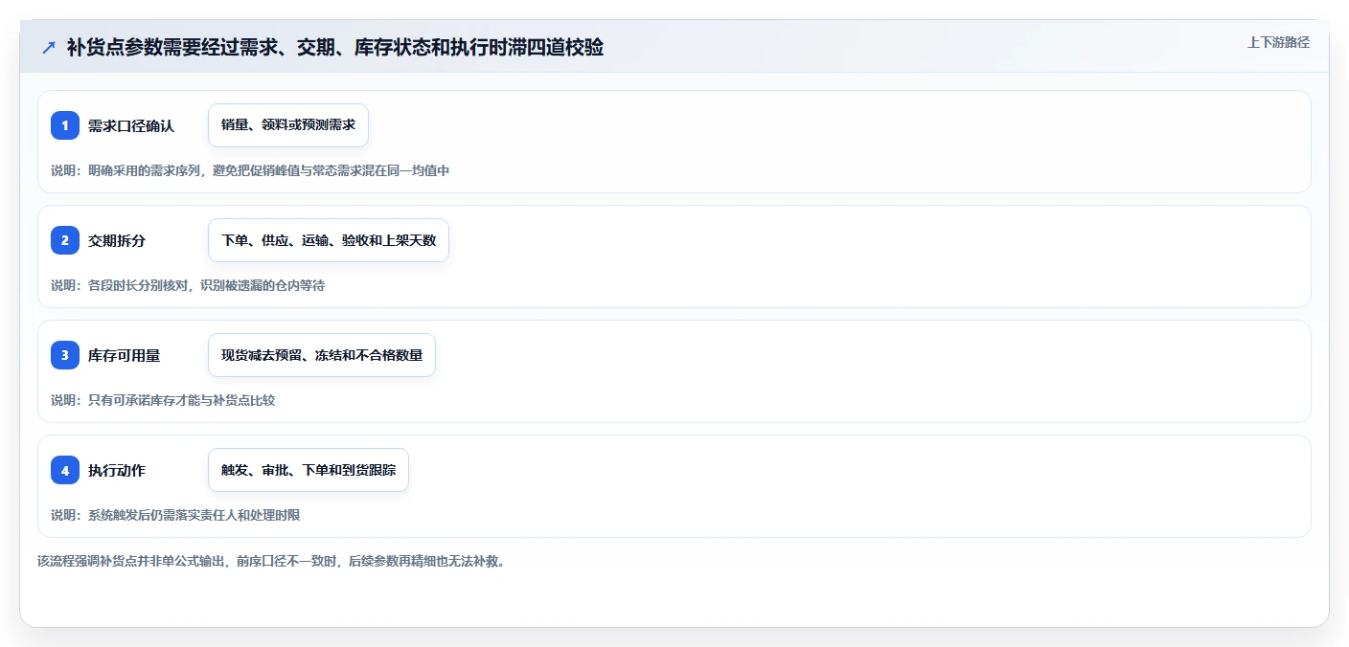Click the 库存可用量 step title

pos(125,355)
